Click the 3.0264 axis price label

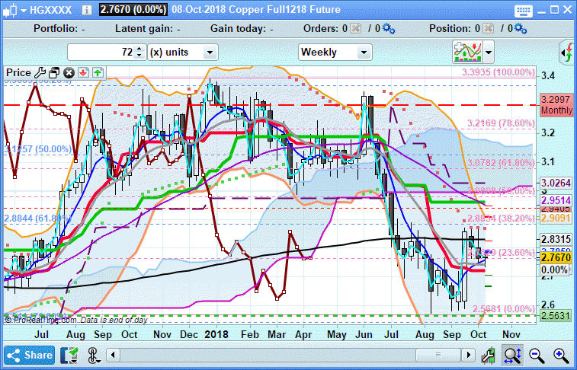(x=556, y=183)
